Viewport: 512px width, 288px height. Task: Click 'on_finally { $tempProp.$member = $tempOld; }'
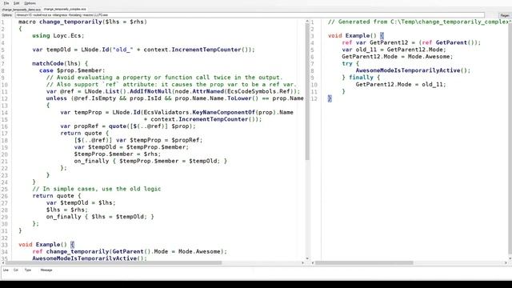click(150, 161)
